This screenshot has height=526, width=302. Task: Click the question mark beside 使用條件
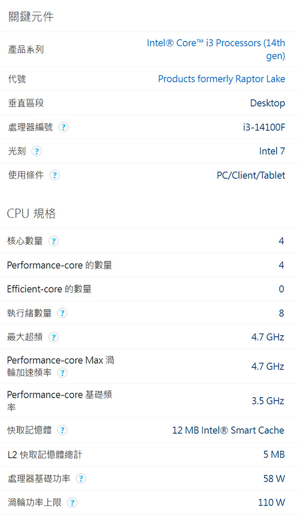55,175
